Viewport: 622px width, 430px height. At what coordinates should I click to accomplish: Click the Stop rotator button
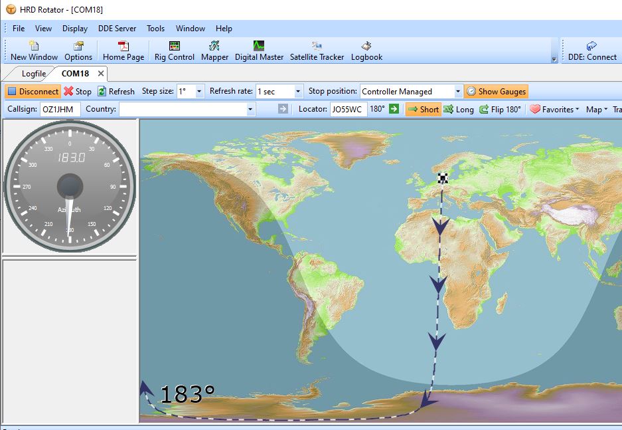[x=78, y=91]
